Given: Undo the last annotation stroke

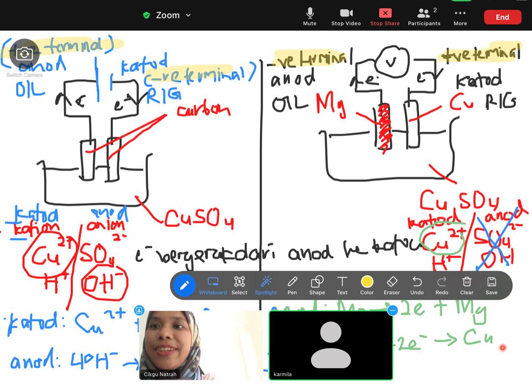Looking at the screenshot, I should [417, 285].
